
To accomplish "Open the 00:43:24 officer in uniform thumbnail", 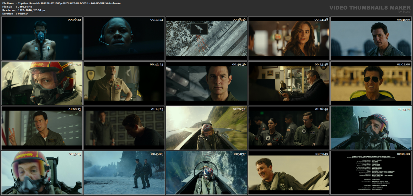I will (x=124, y=83).
